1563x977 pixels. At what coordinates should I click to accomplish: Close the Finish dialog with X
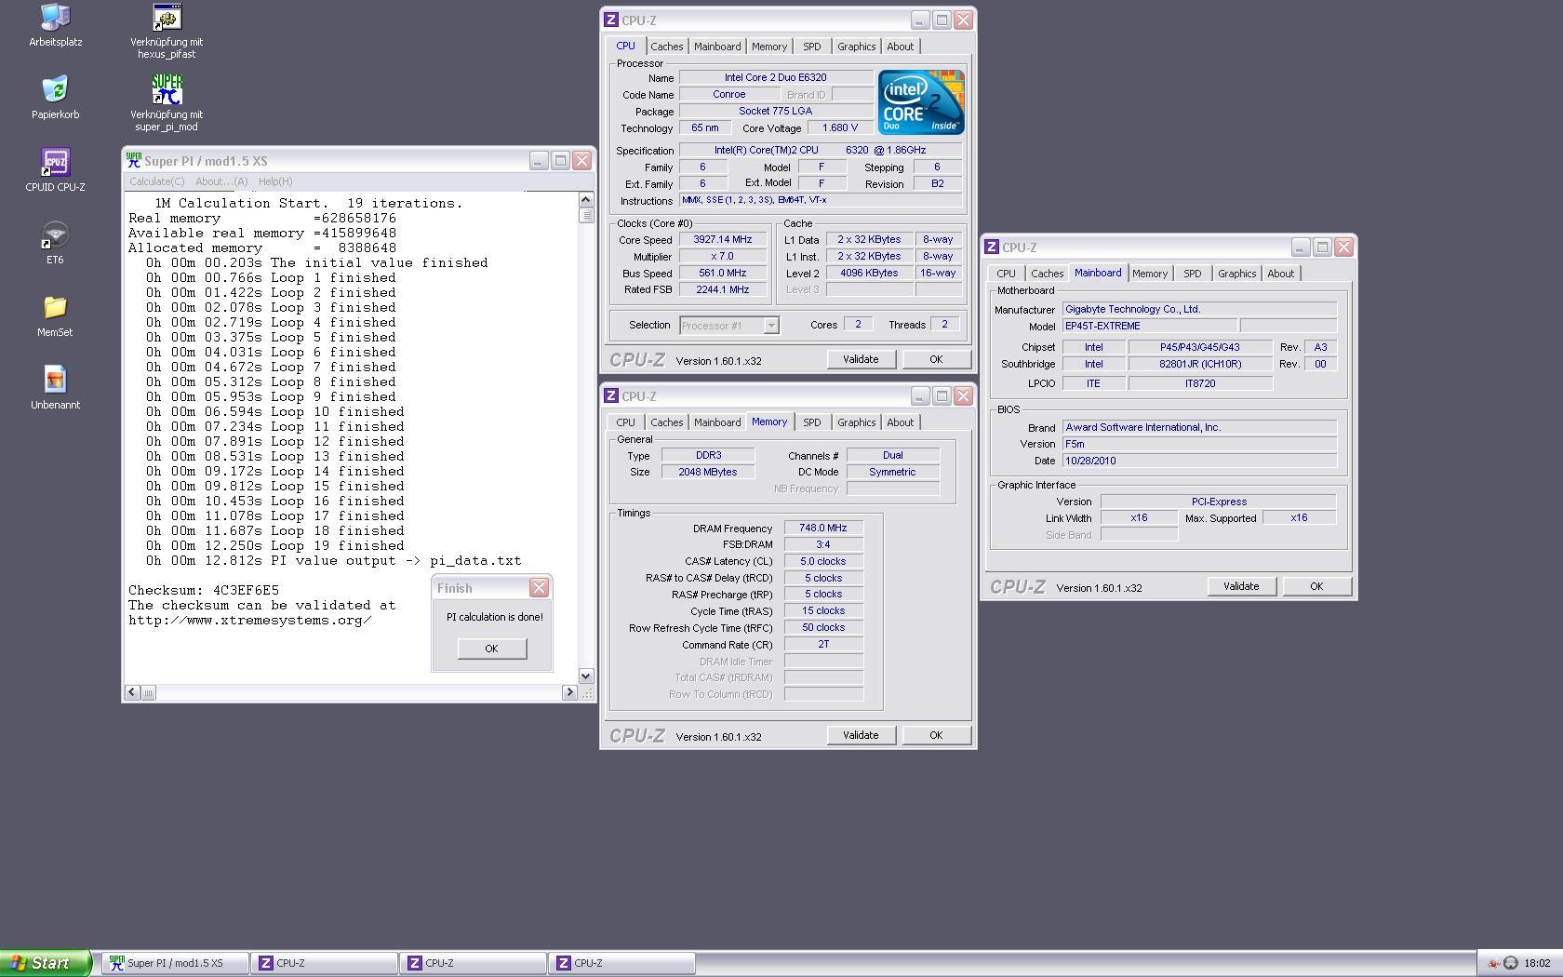coord(539,588)
